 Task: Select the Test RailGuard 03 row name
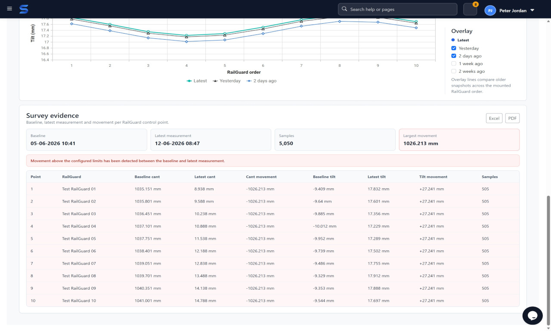[79, 214]
